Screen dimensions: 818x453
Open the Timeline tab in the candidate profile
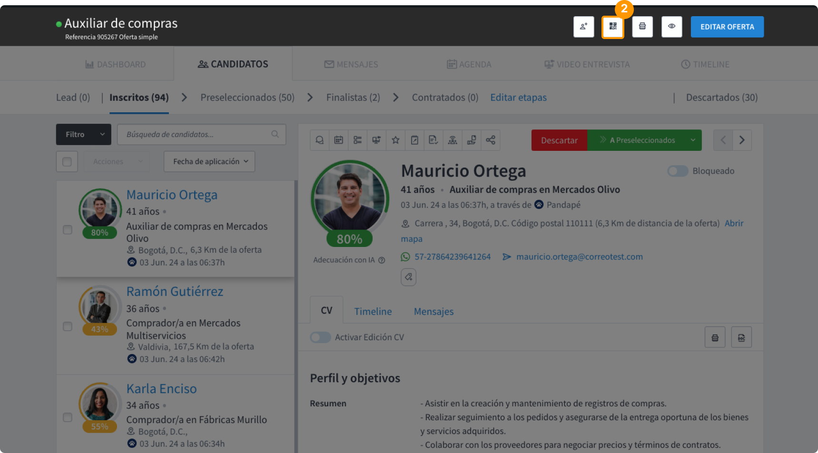[x=373, y=311]
